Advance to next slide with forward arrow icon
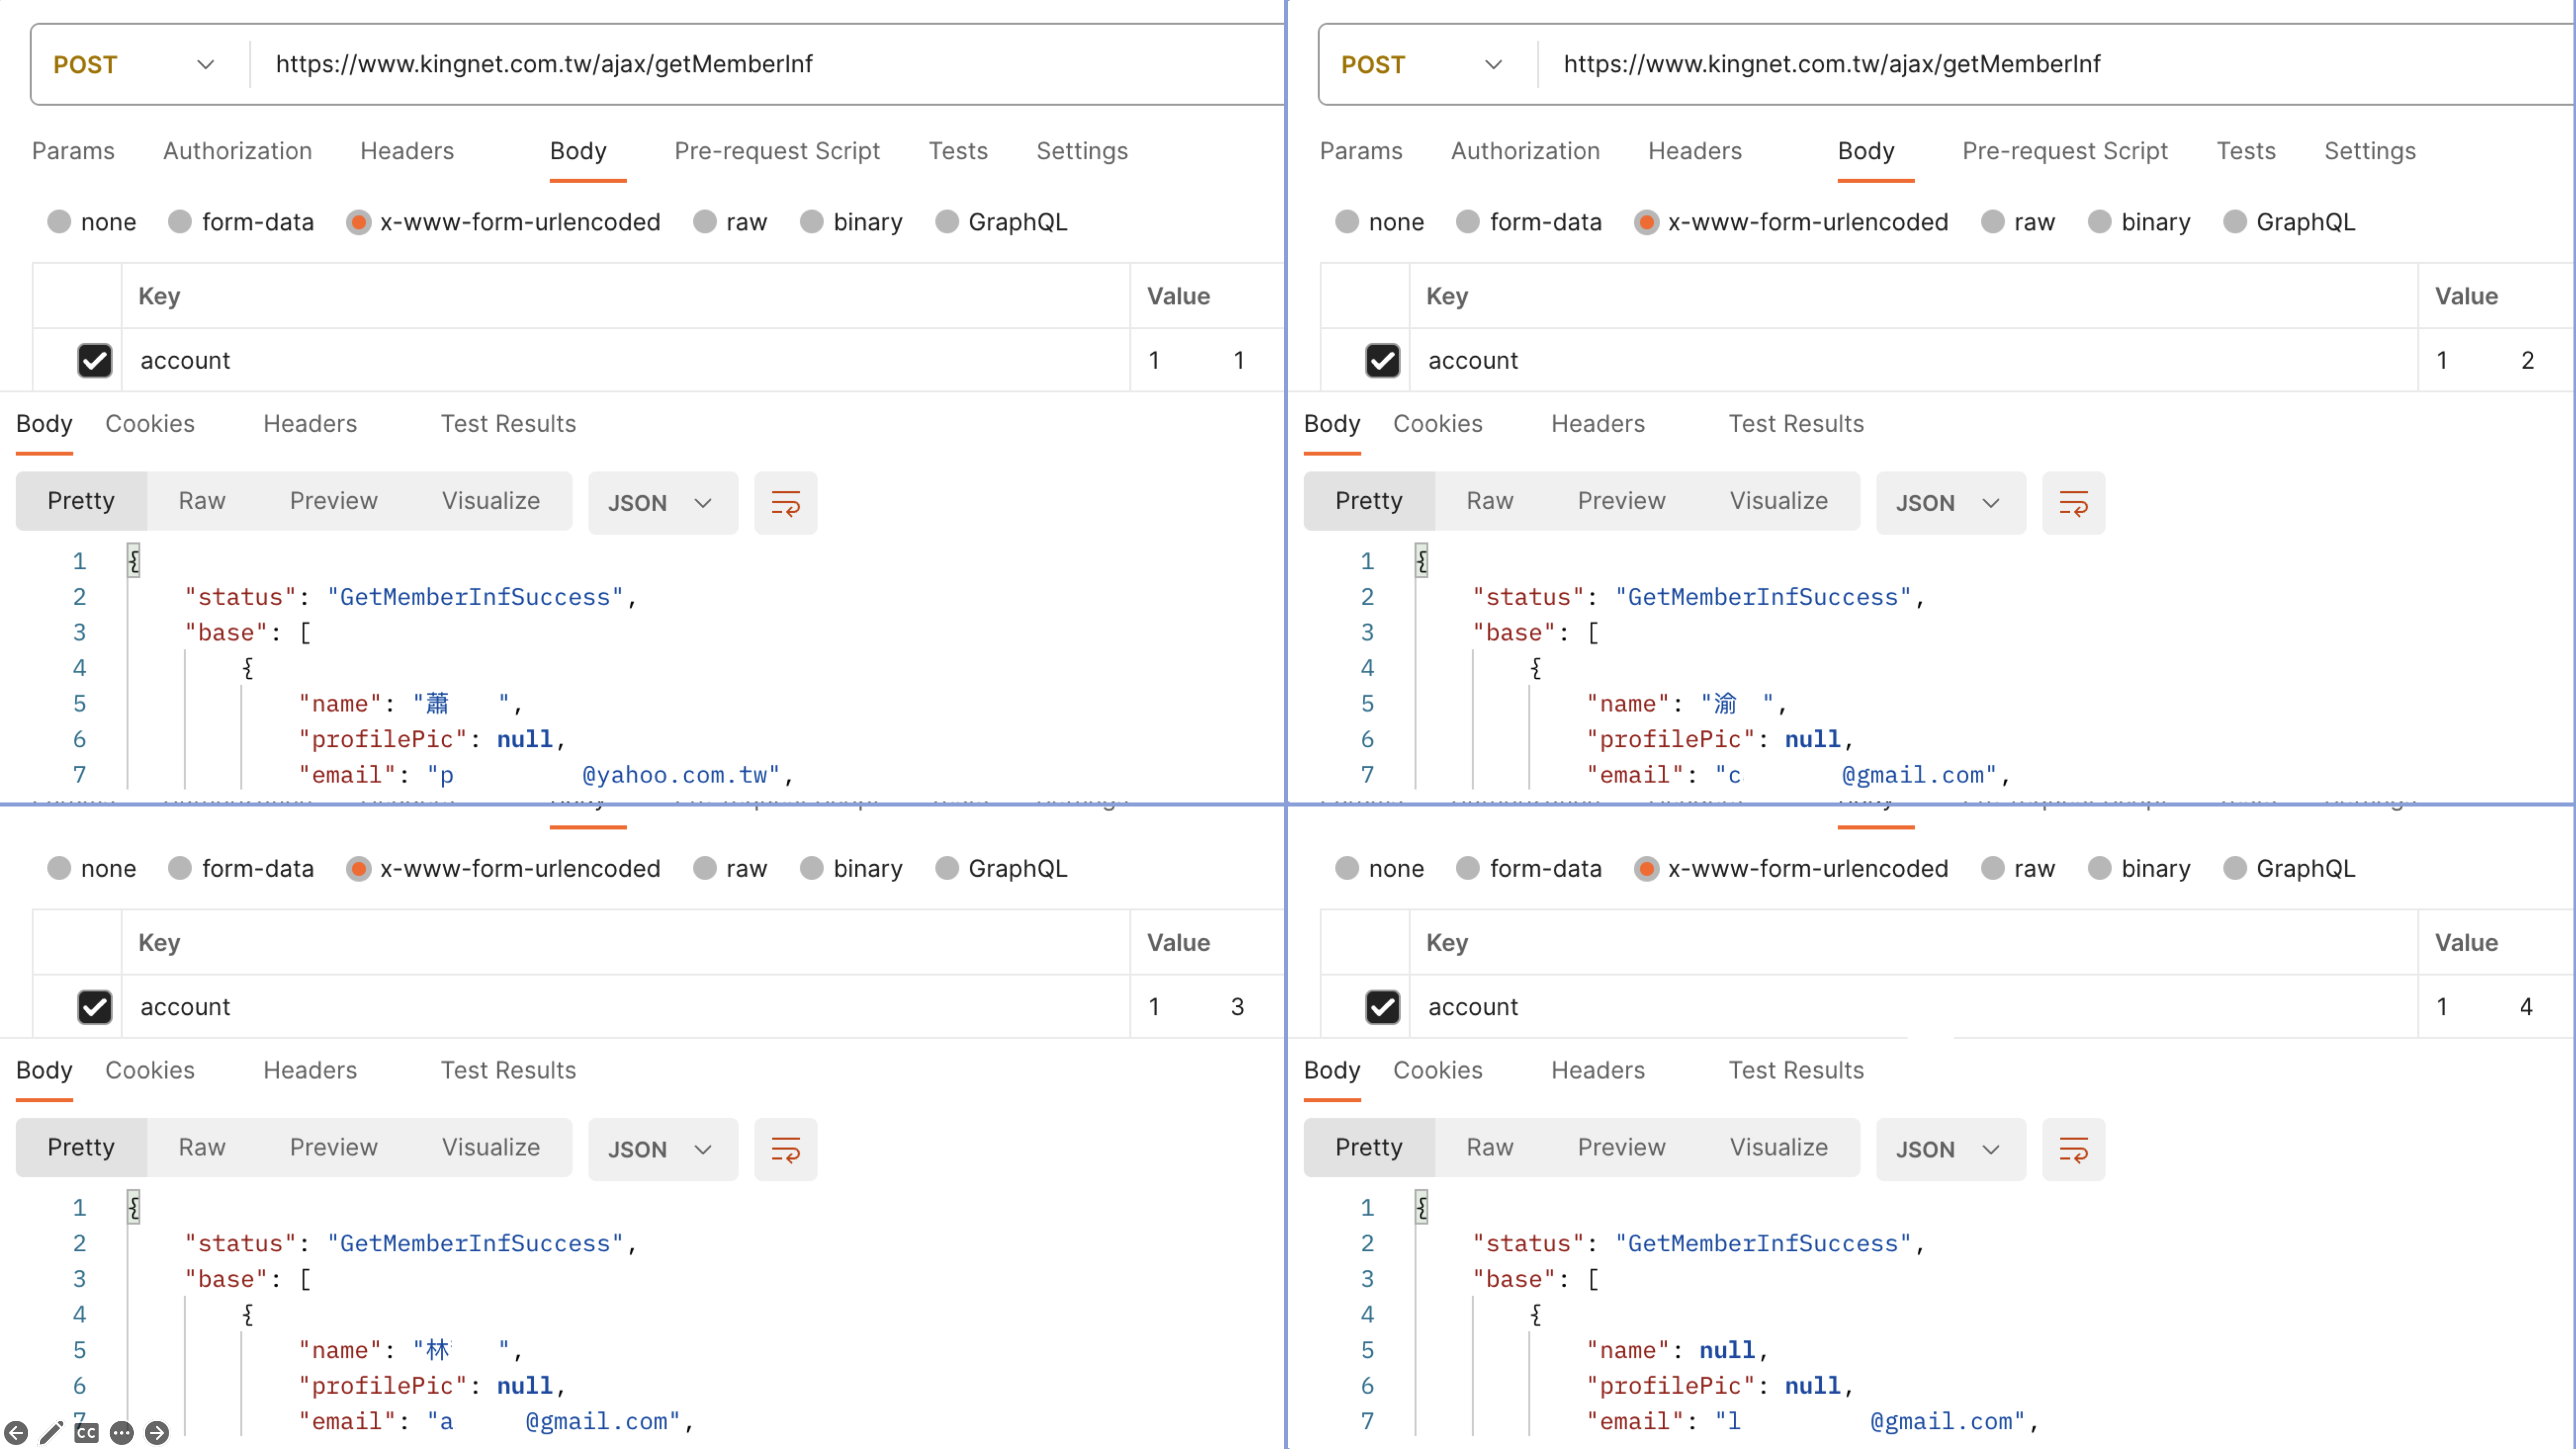 coord(157,1433)
